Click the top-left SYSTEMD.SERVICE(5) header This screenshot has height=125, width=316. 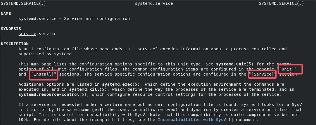click(x=23, y=3)
